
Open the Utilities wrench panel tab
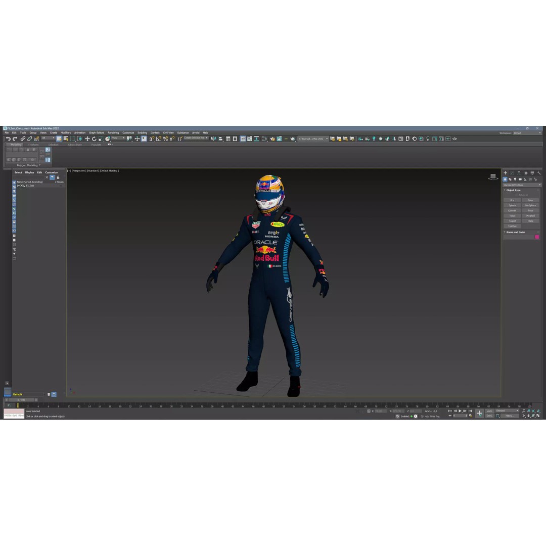point(539,173)
